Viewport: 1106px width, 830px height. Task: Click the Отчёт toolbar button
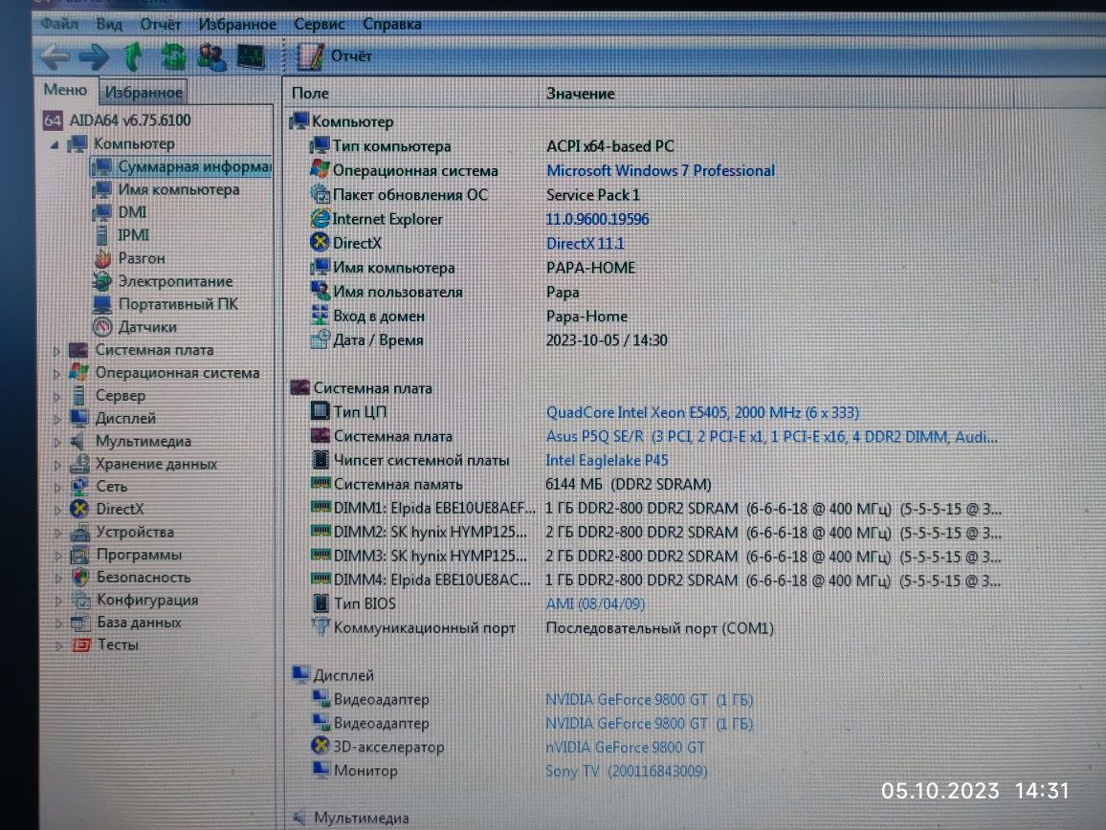point(334,56)
